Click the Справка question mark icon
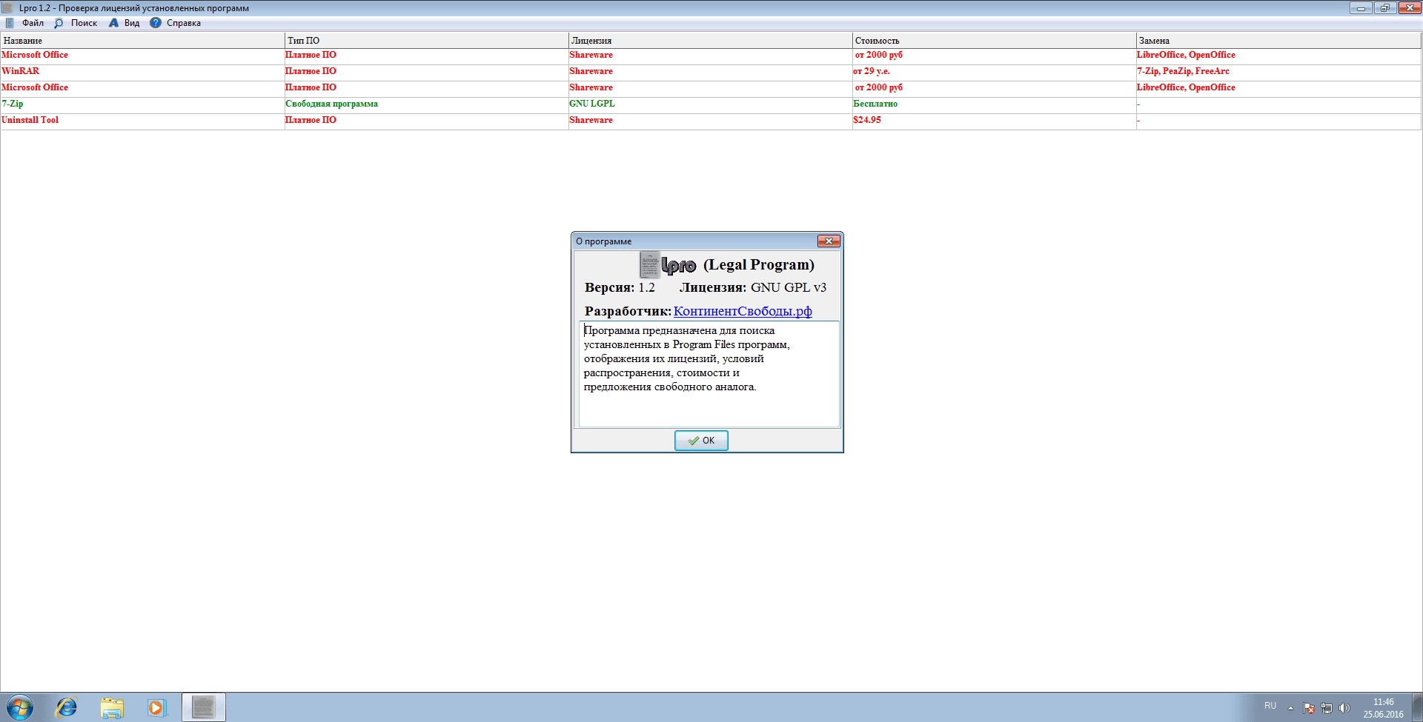The height and width of the screenshot is (722, 1423). click(156, 23)
